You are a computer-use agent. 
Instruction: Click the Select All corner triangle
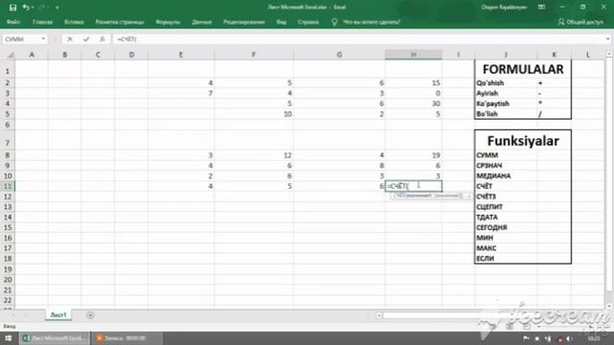[10, 56]
